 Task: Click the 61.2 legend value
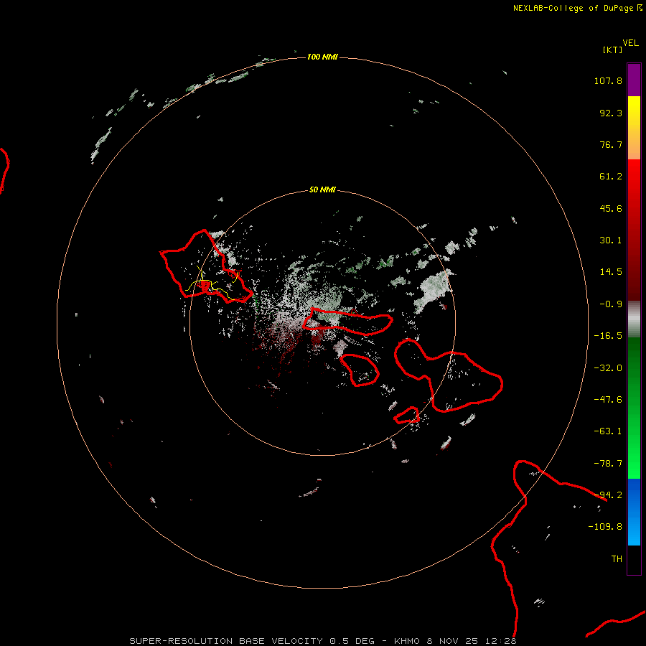click(611, 177)
